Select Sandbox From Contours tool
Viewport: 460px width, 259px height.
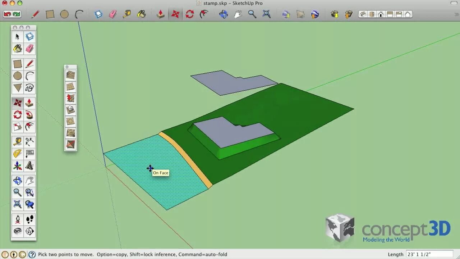(70, 75)
